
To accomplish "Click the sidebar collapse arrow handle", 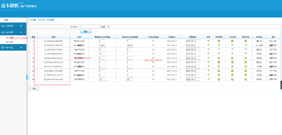I will click(x=27, y=77).
